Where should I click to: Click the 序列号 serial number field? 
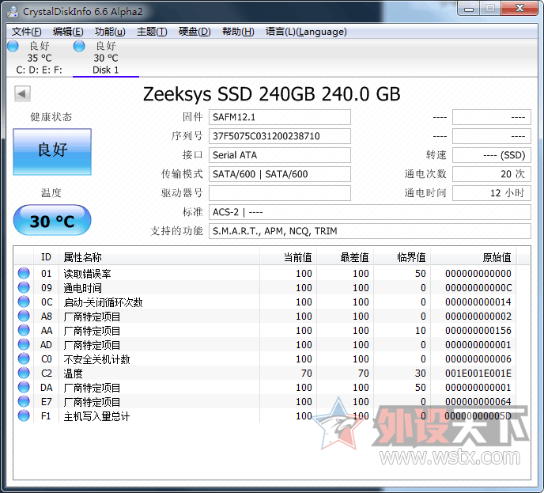[280, 136]
